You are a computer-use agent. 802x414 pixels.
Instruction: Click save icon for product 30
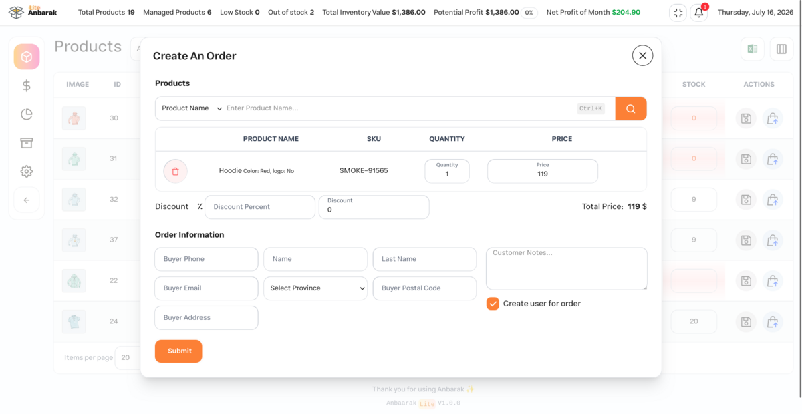tap(746, 118)
